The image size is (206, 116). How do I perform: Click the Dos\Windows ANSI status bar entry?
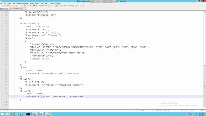coord(187,111)
